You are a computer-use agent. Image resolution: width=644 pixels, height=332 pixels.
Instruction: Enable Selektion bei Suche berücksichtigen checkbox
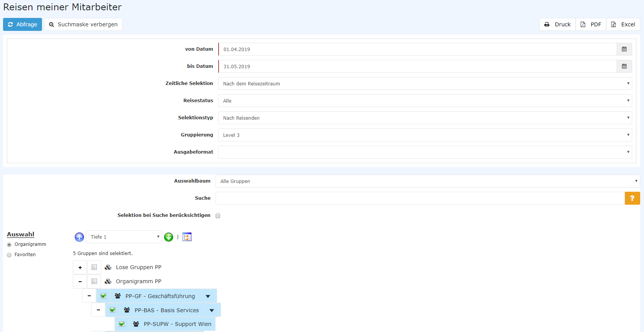(218, 216)
